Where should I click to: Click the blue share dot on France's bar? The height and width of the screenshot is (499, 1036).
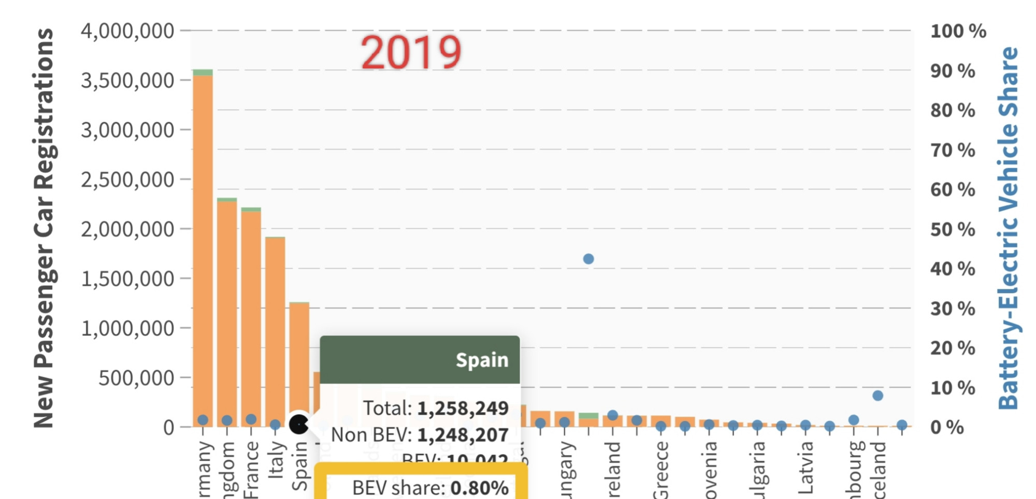click(x=251, y=419)
